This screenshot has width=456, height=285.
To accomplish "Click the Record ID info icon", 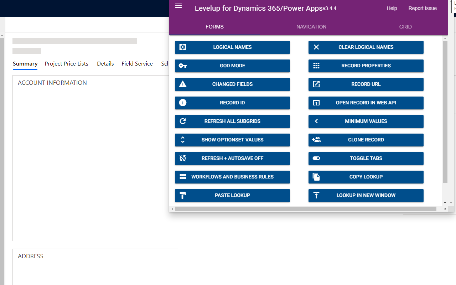I will (x=183, y=103).
